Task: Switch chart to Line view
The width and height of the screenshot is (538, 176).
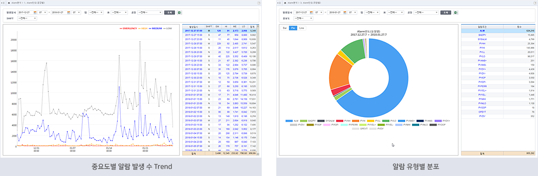Action: click(301, 28)
